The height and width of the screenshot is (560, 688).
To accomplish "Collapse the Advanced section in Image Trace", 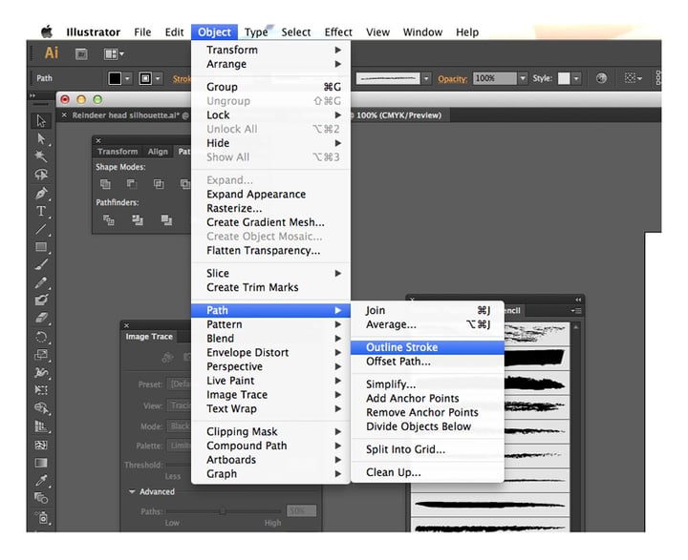I will click(x=132, y=491).
